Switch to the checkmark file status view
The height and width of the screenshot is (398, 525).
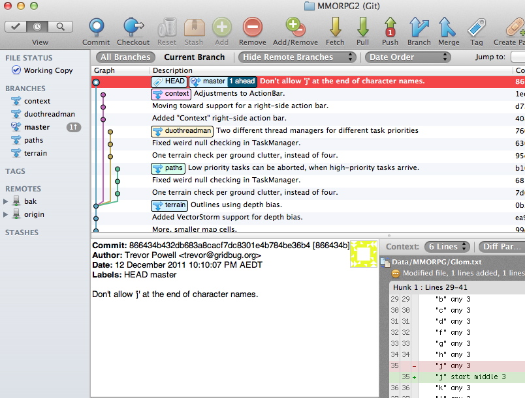pos(16,27)
